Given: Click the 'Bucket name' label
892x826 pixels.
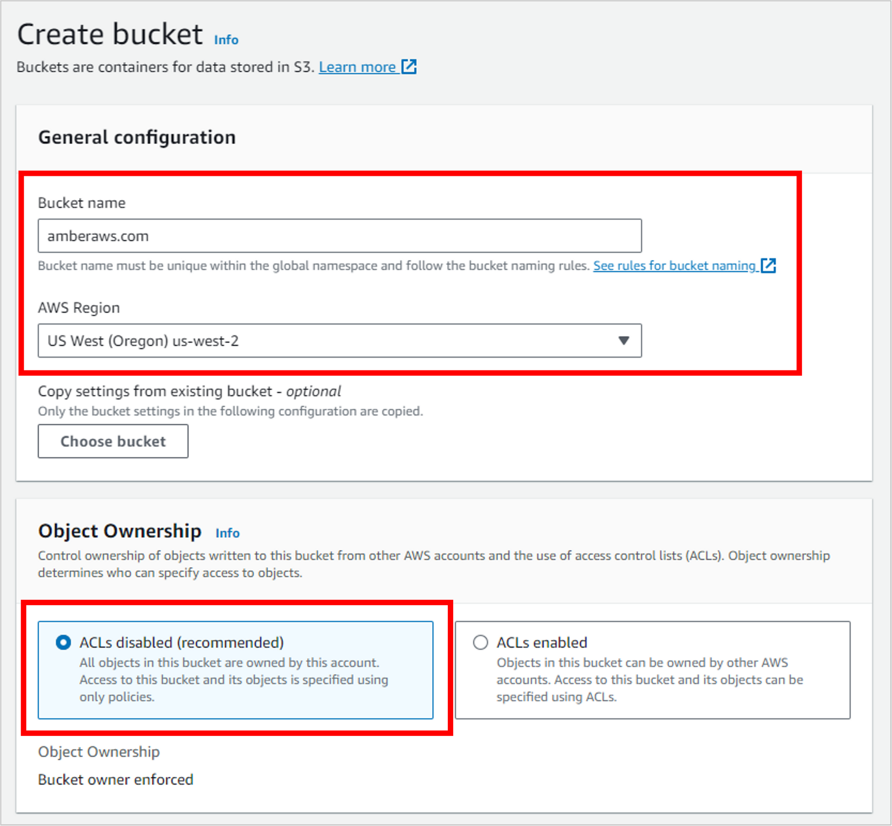Looking at the screenshot, I should 82,203.
